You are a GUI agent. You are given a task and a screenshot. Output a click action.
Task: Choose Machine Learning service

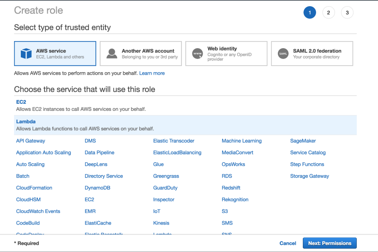[241, 141]
